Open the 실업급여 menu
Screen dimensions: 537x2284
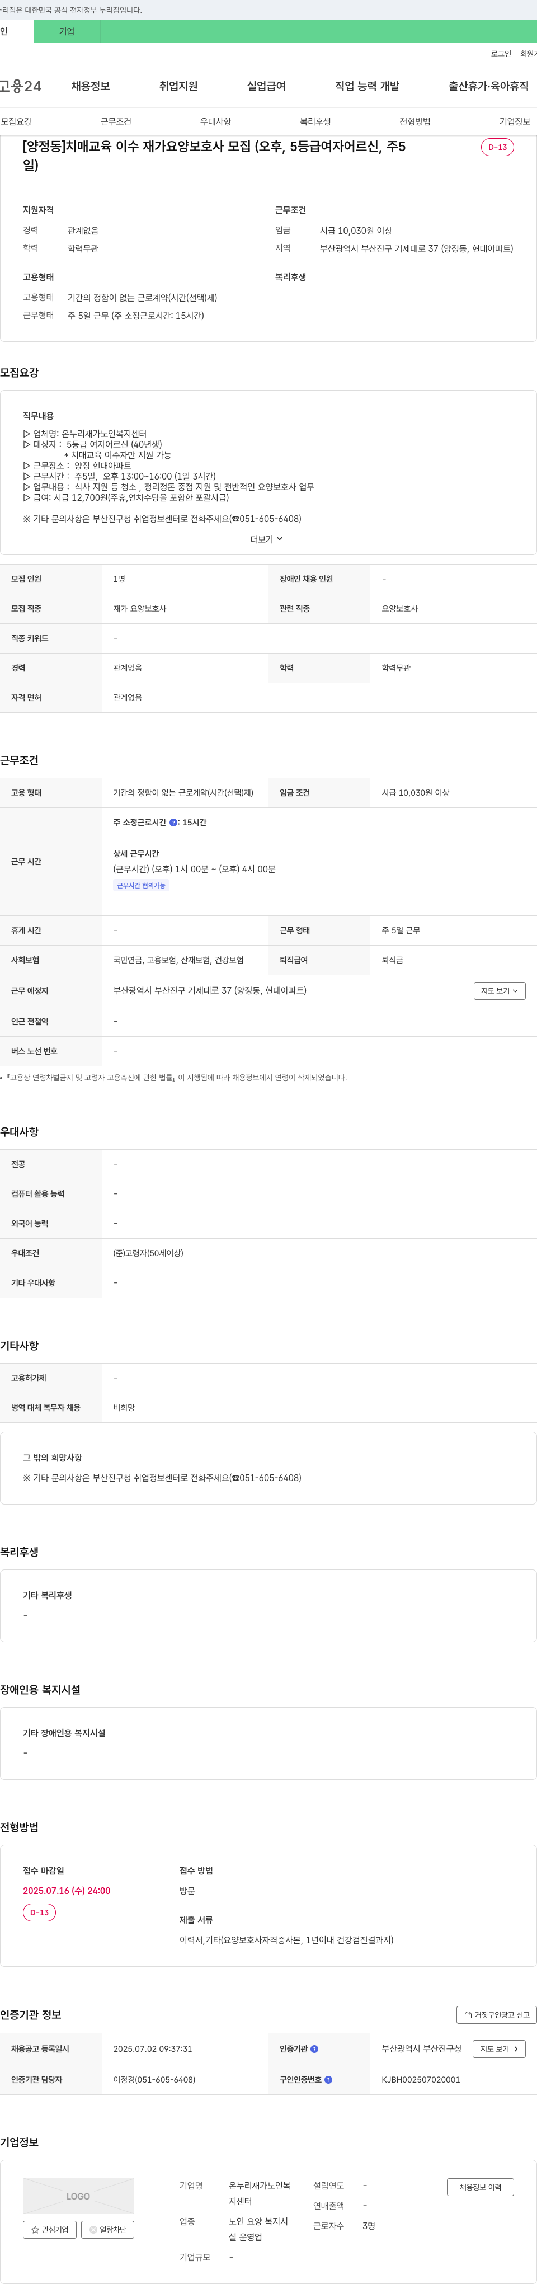[x=266, y=86]
